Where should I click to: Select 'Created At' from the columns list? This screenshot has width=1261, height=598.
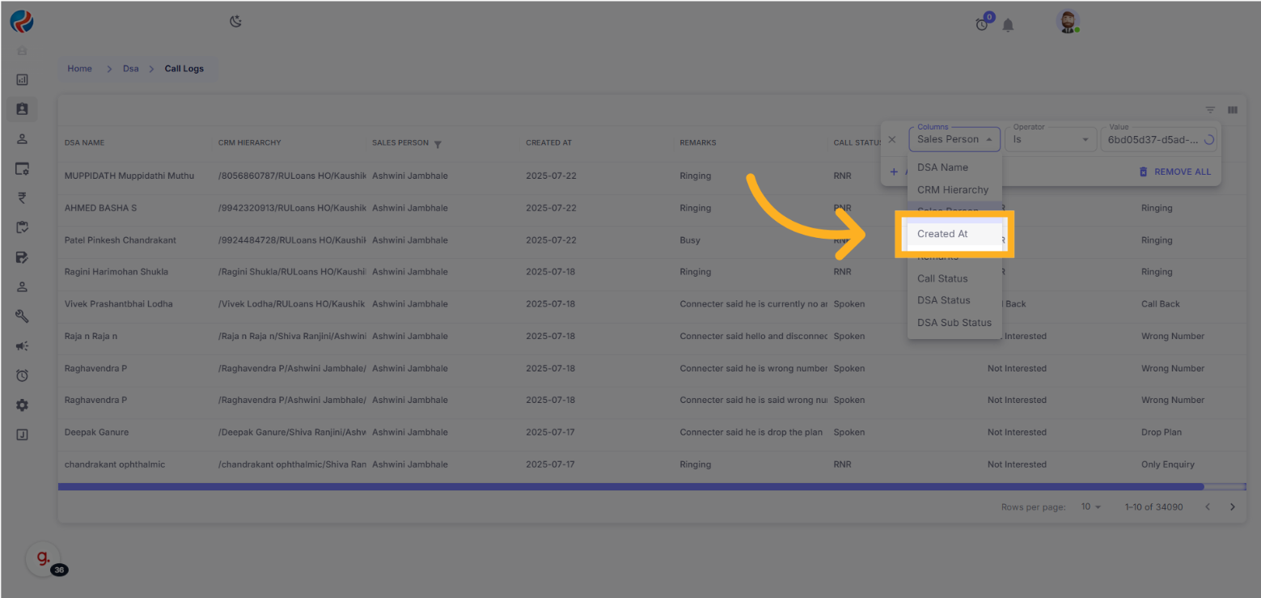point(942,234)
